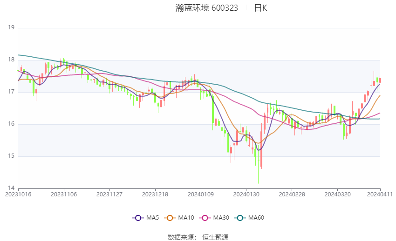Pick the 20240130 x-axis date marker
This screenshot has width=396, height=241.
pos(246,194)
